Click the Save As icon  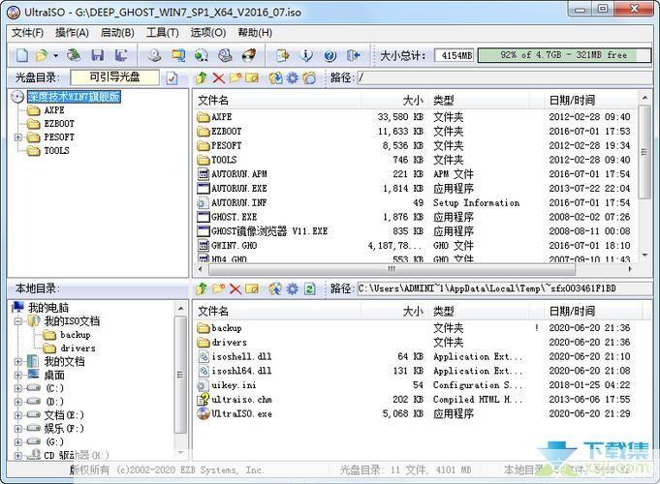click(122, 55)
